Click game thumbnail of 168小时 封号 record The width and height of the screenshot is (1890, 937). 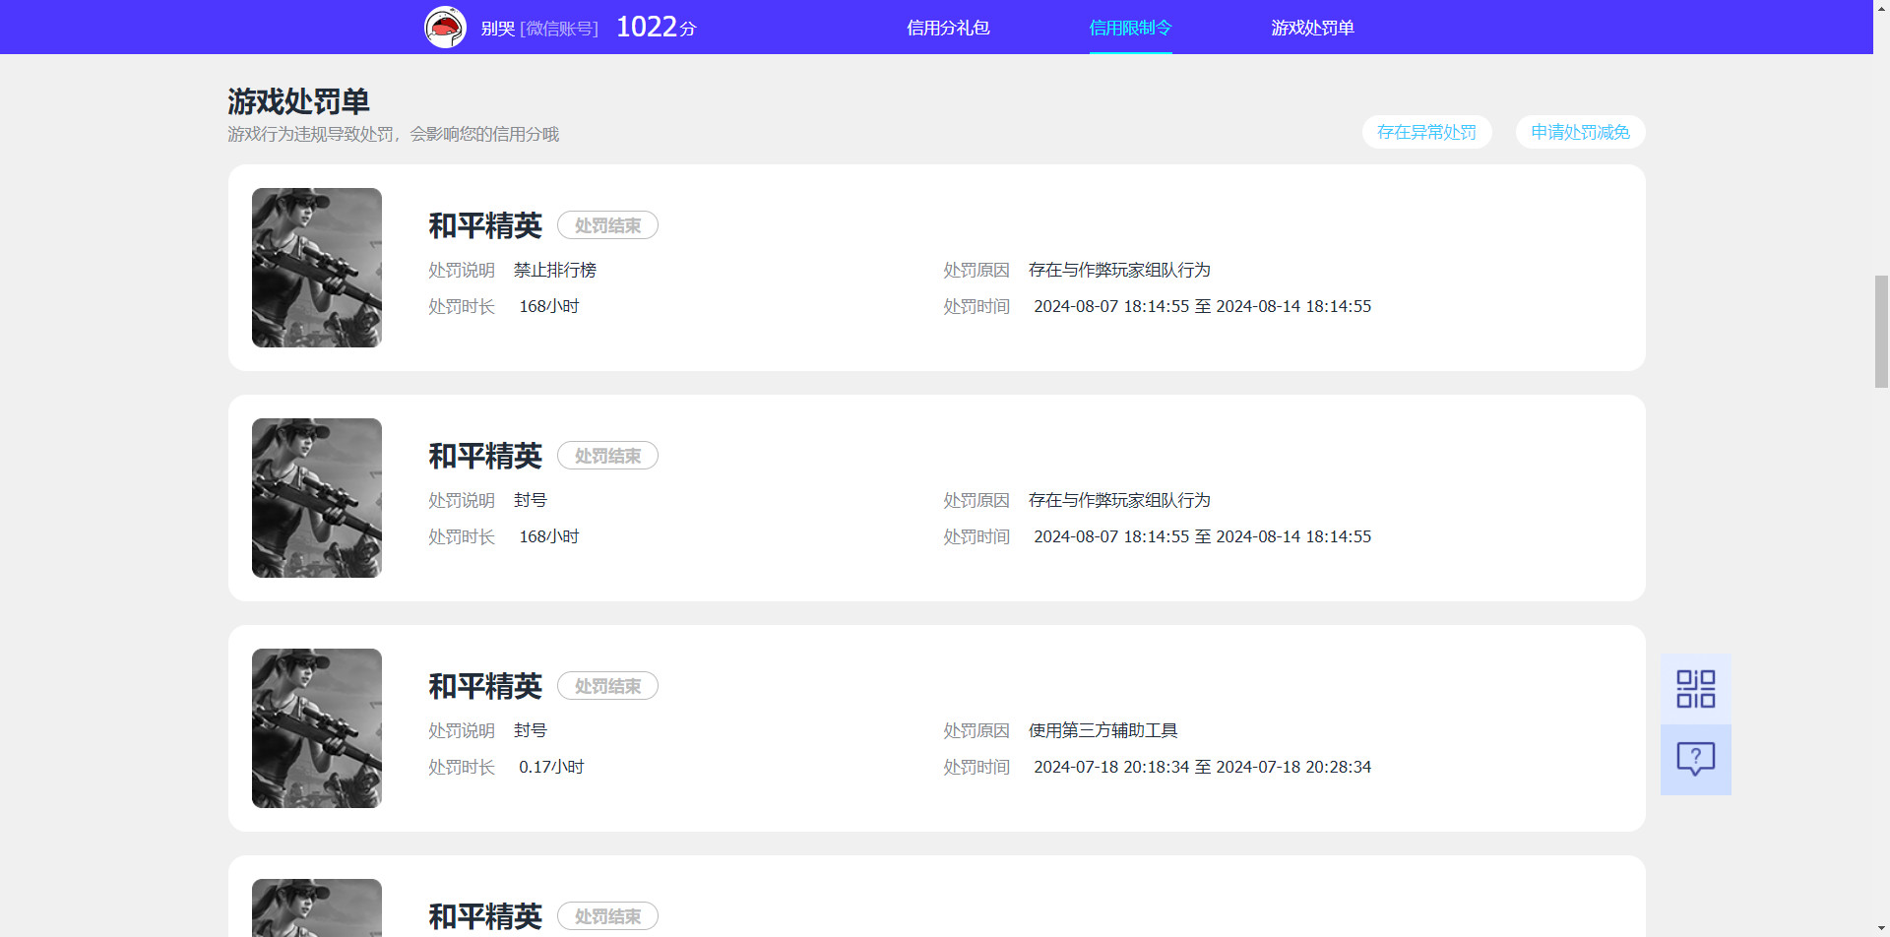pyautogui.click(x=317, y=498)
